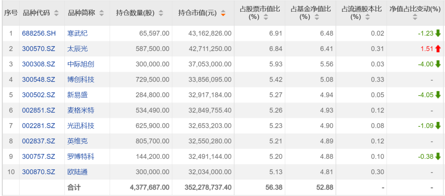This screenshot has width=445, height=196.
Task: Open 欧陆通 stock name link
Action: click(x=77, y=172)
